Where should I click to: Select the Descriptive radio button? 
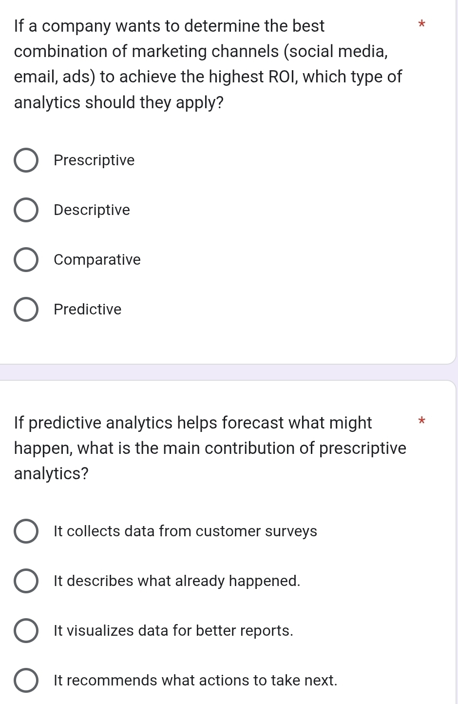[x=26, y=210]
